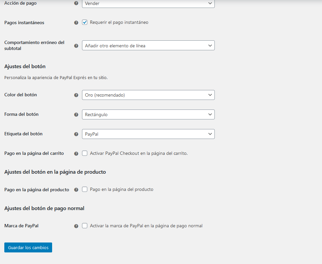Click the Requerir el pago instantáneo label text
The height and width of the screenshot is (264, 322).
(x=119, y=22)
